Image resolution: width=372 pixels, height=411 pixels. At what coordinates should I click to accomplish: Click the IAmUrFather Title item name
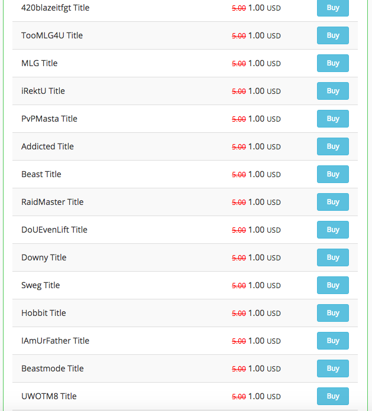[55, 341]
